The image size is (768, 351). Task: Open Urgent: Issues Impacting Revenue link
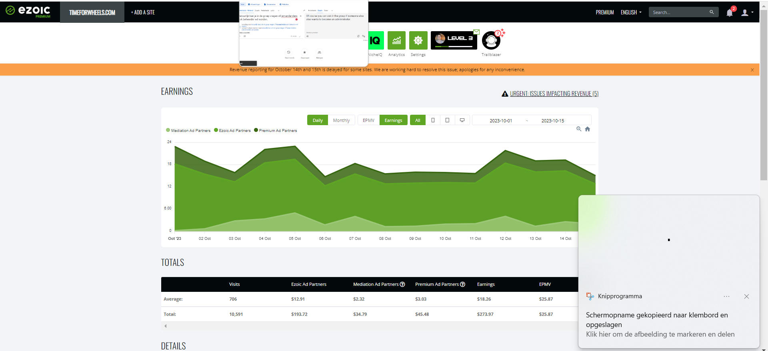(x=554, y=94)
